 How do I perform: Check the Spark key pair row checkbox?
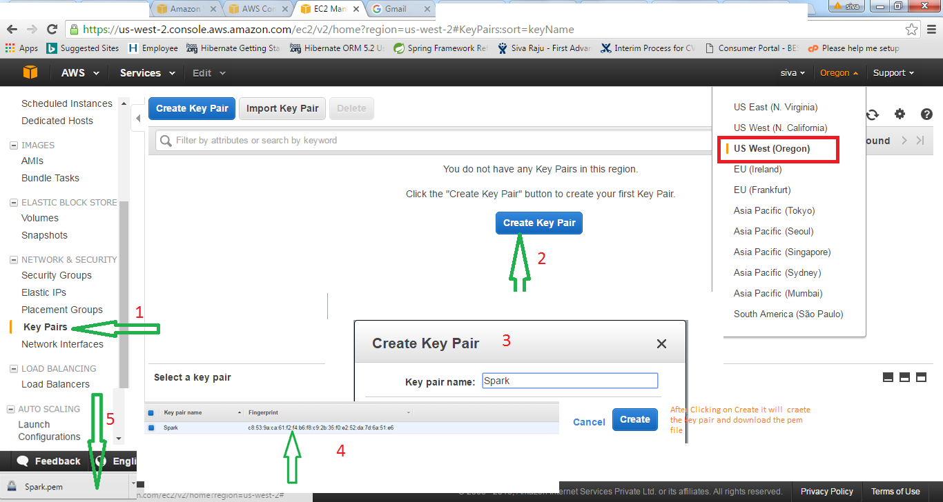coord(150,428)
